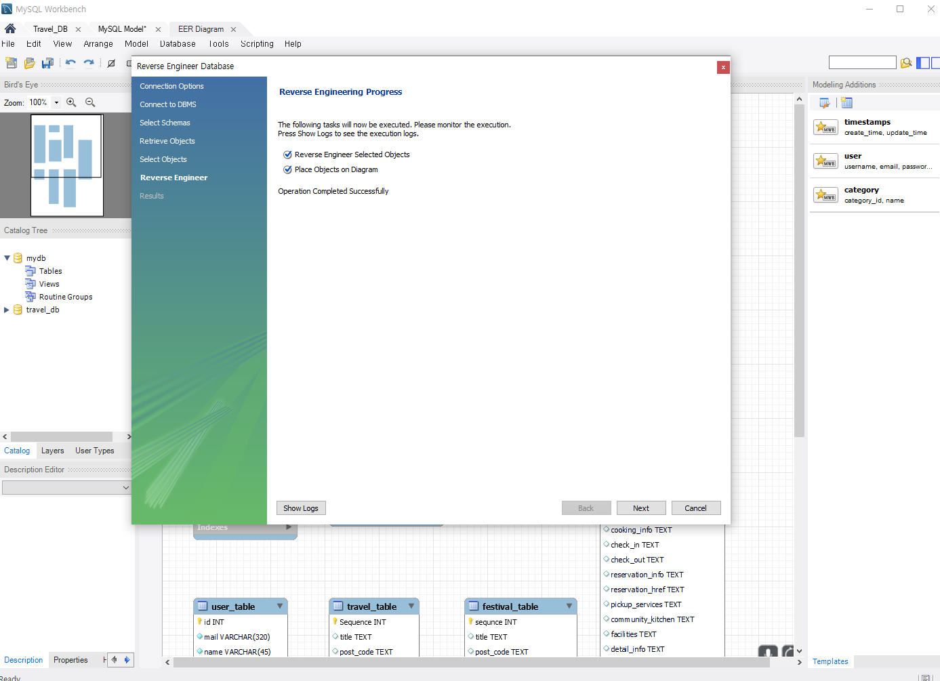Create new table template icon
Viewport: 940px width, 681px height.
click(847, 103)
